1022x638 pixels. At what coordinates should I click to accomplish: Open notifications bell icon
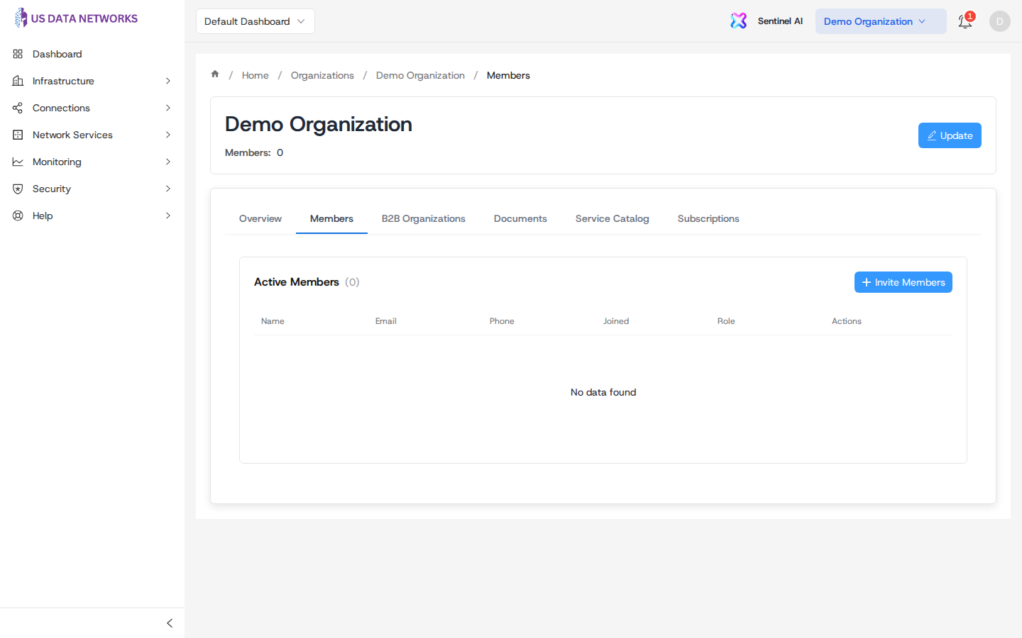965,21
